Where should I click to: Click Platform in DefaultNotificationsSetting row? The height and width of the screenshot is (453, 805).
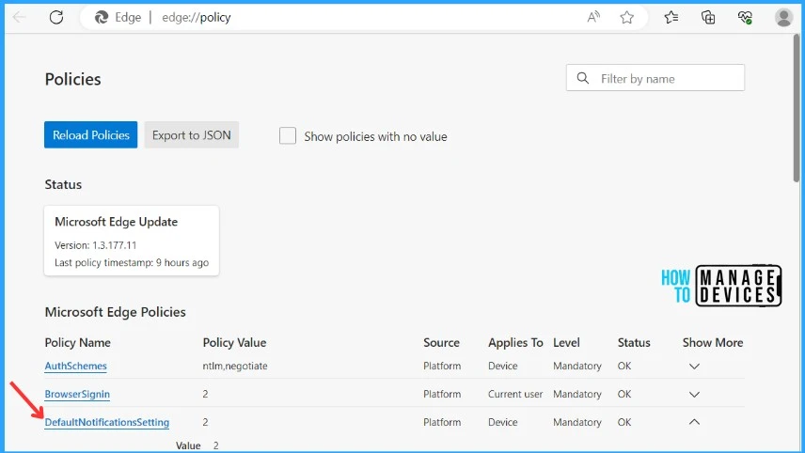click(442, 422)
